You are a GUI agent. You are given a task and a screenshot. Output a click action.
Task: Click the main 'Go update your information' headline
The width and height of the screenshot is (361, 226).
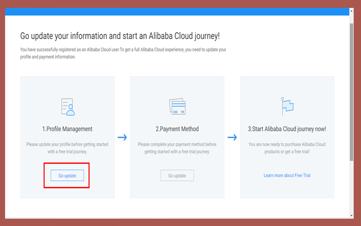(120, 36)
